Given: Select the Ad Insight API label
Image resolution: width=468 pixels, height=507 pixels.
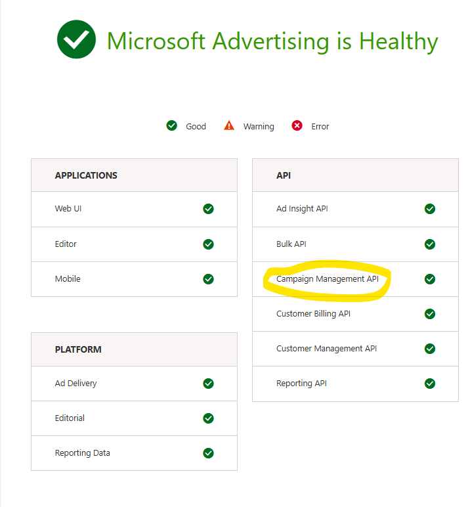Looking at the screenshot, I should [302, 209].
